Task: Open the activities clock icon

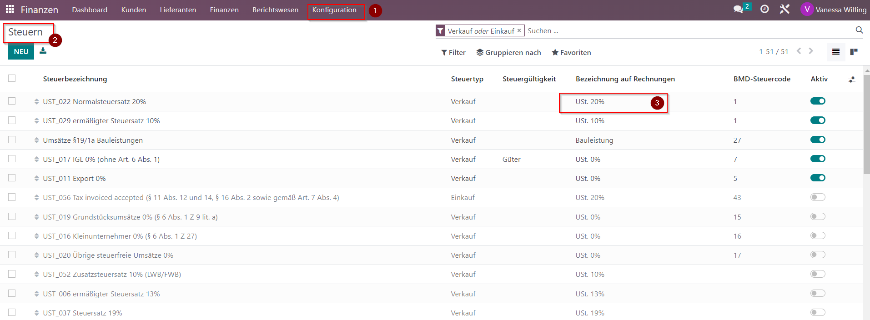Action: (764, 9)
